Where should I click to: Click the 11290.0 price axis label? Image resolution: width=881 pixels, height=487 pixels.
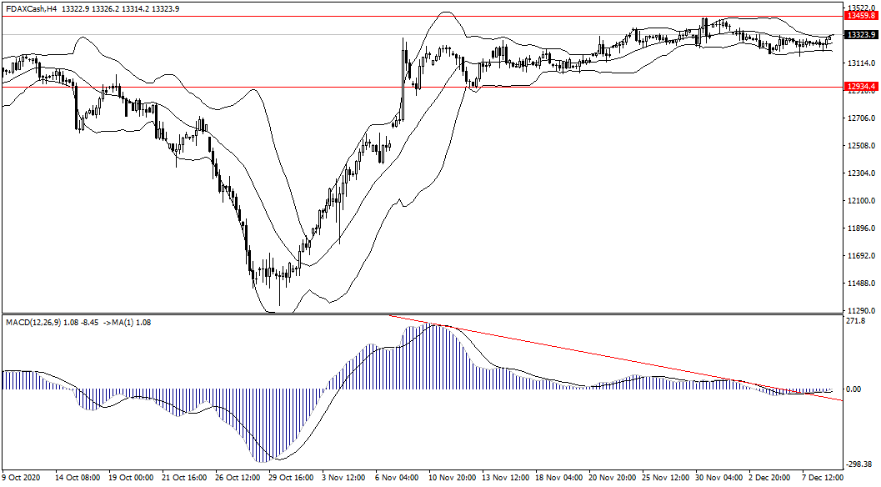click(858, 310)
